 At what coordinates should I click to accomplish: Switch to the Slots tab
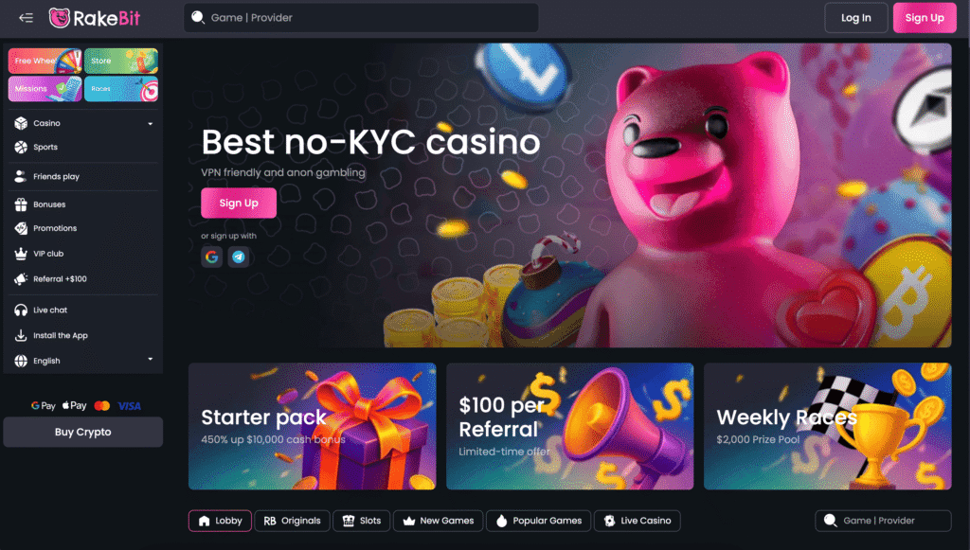[361, 521]
